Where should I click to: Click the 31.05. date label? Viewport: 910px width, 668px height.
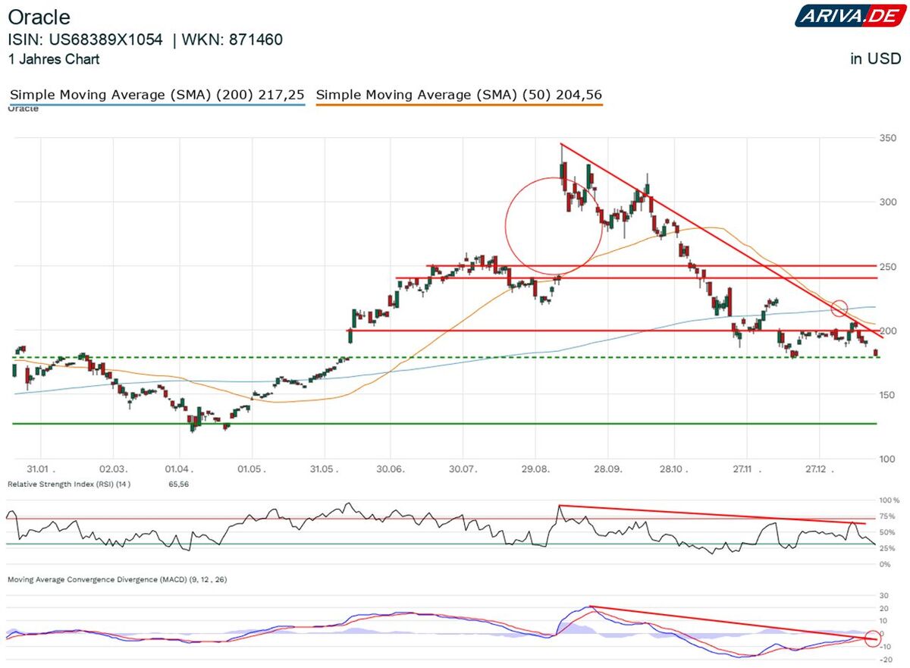[324, 469]
